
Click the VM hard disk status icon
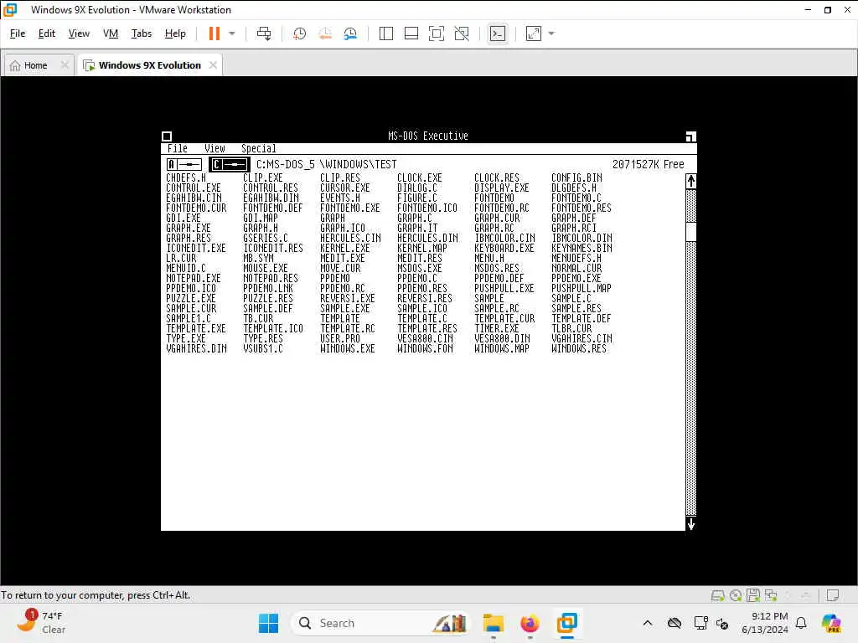pos(717,595)
